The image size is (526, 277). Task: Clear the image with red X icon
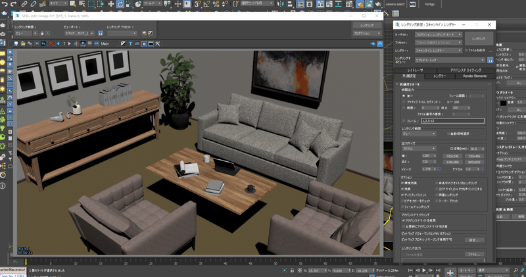[x=51, y=43]
